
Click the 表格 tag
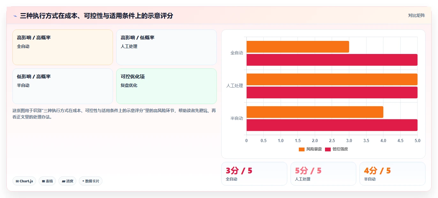[47, 181]
